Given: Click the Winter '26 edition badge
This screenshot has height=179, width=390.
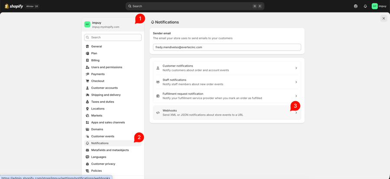Looking at the screenshot, I should point(32,6).
